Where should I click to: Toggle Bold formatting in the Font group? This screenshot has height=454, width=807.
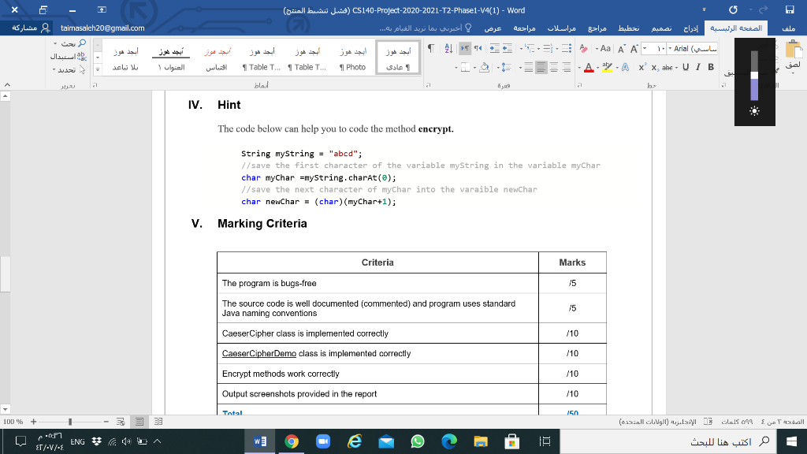click(711, 67)
